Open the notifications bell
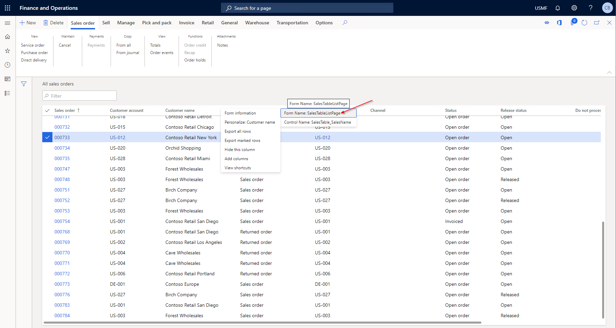 pos(557,8)
